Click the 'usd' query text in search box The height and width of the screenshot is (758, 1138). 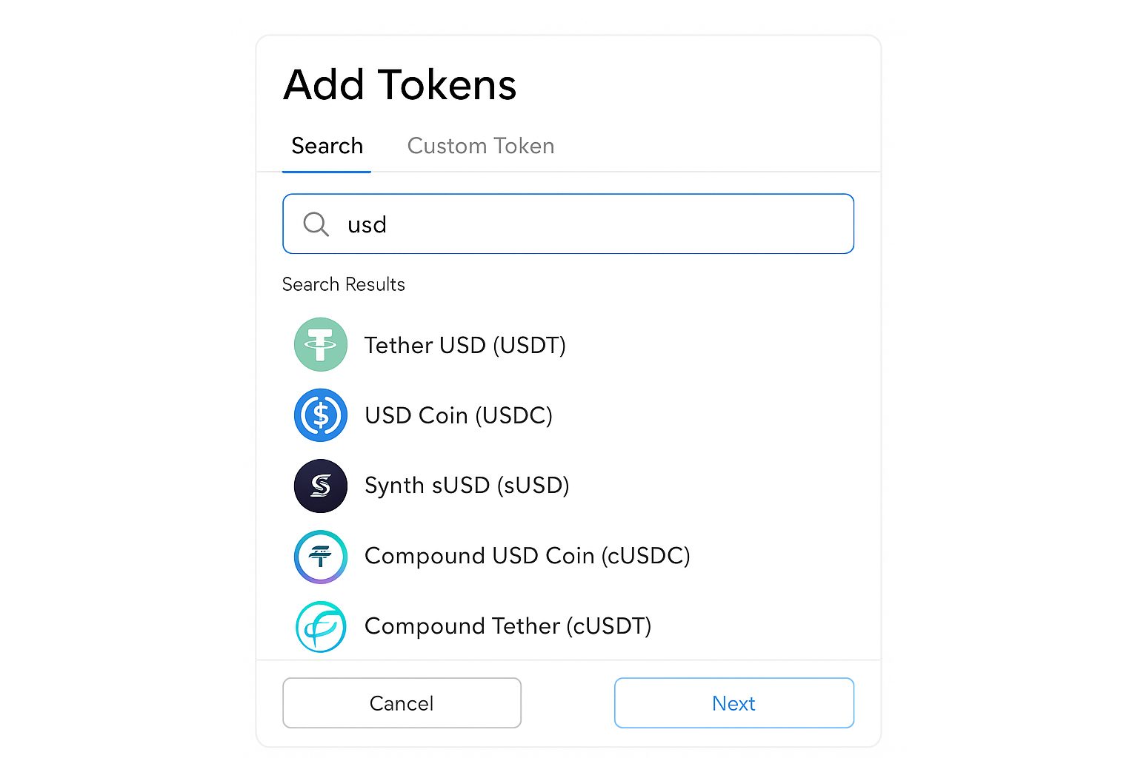(367, 225)
